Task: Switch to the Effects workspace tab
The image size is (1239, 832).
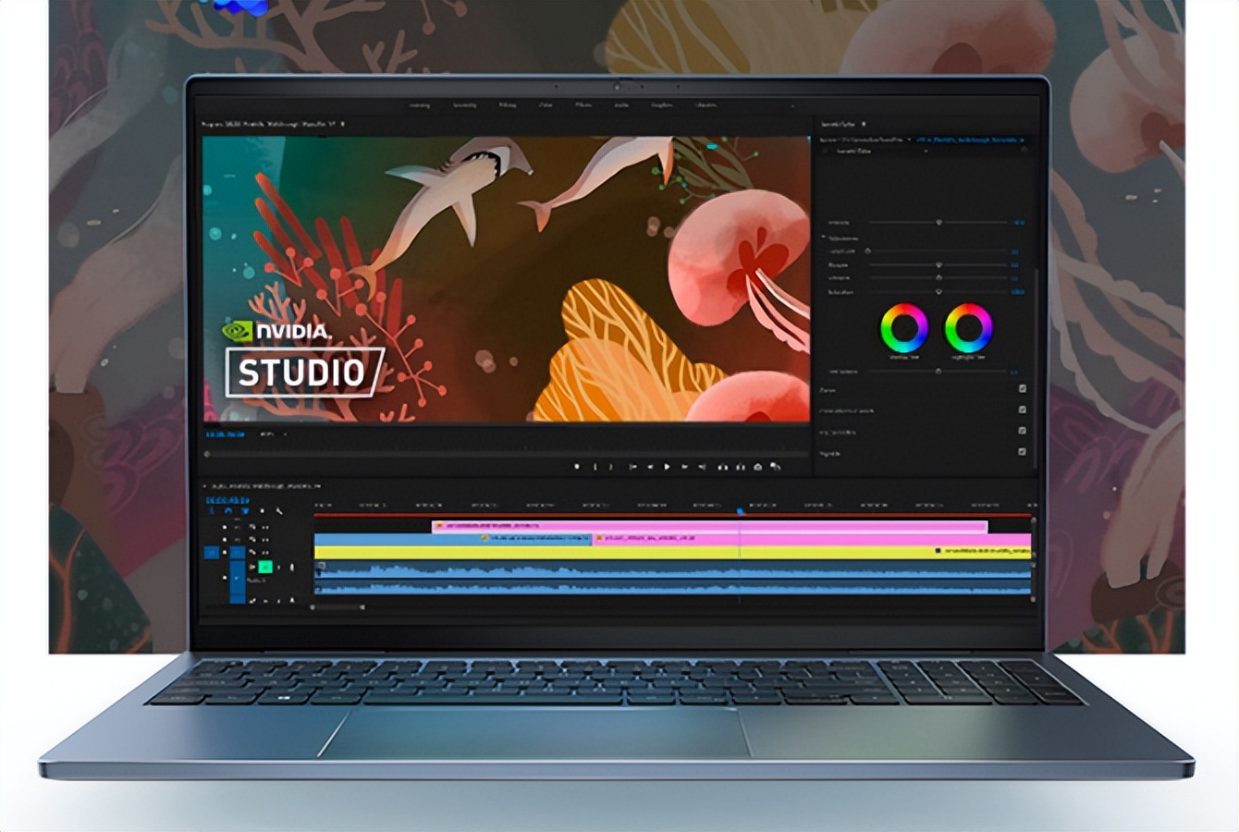Action: (583, 105)
